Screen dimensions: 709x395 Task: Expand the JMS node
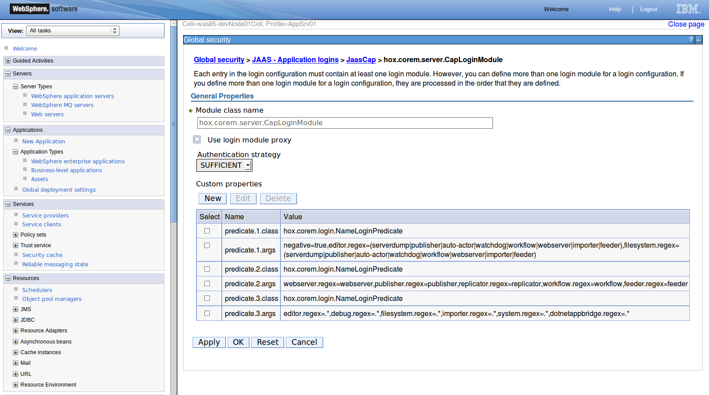[16, 309]
